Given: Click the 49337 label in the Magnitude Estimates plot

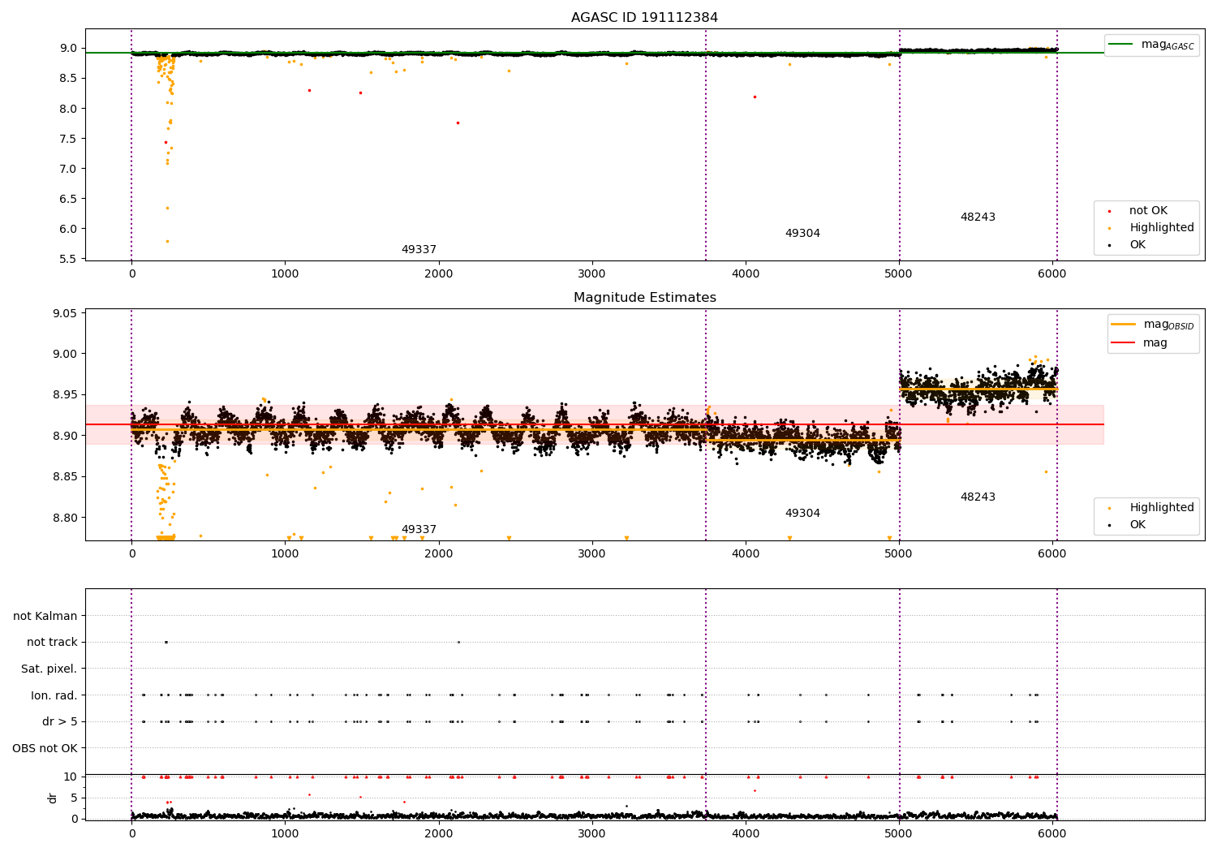Looking at the screenshot, I should 419,530.
